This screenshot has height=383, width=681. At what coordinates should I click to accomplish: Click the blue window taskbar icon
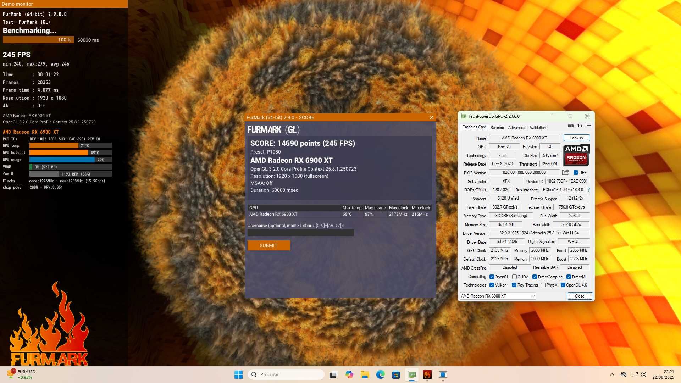click(443, 374)
